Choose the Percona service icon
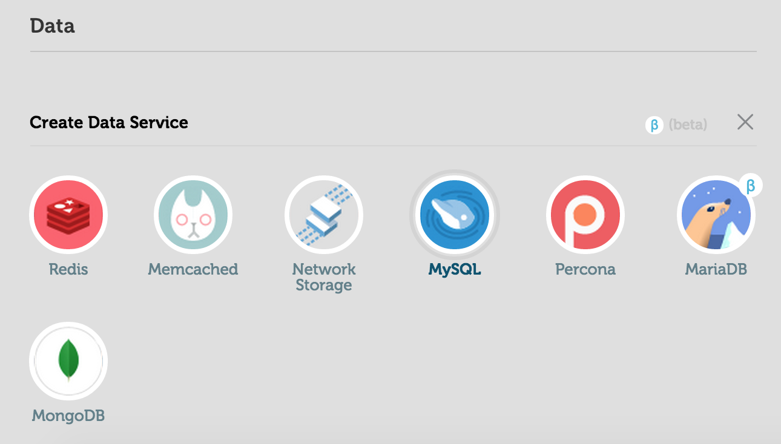Image resolution: width=781 pixels, height=444 pixels. click(585, 215)
